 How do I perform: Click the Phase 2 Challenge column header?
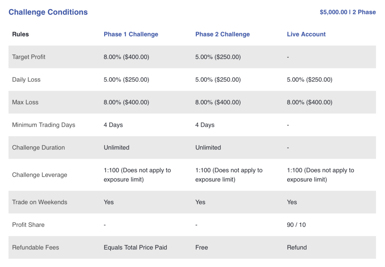(223, 34)
